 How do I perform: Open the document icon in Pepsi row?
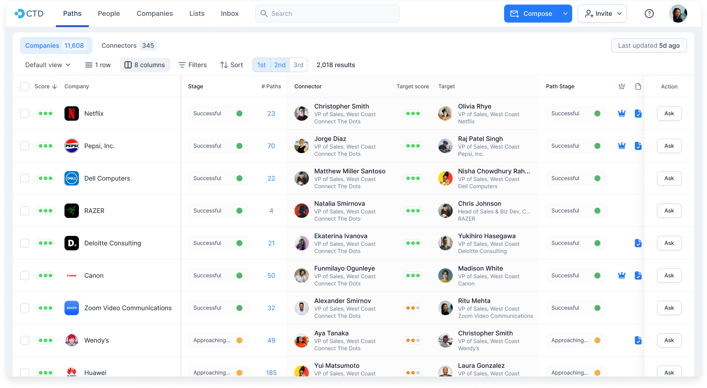click(638, 146)
